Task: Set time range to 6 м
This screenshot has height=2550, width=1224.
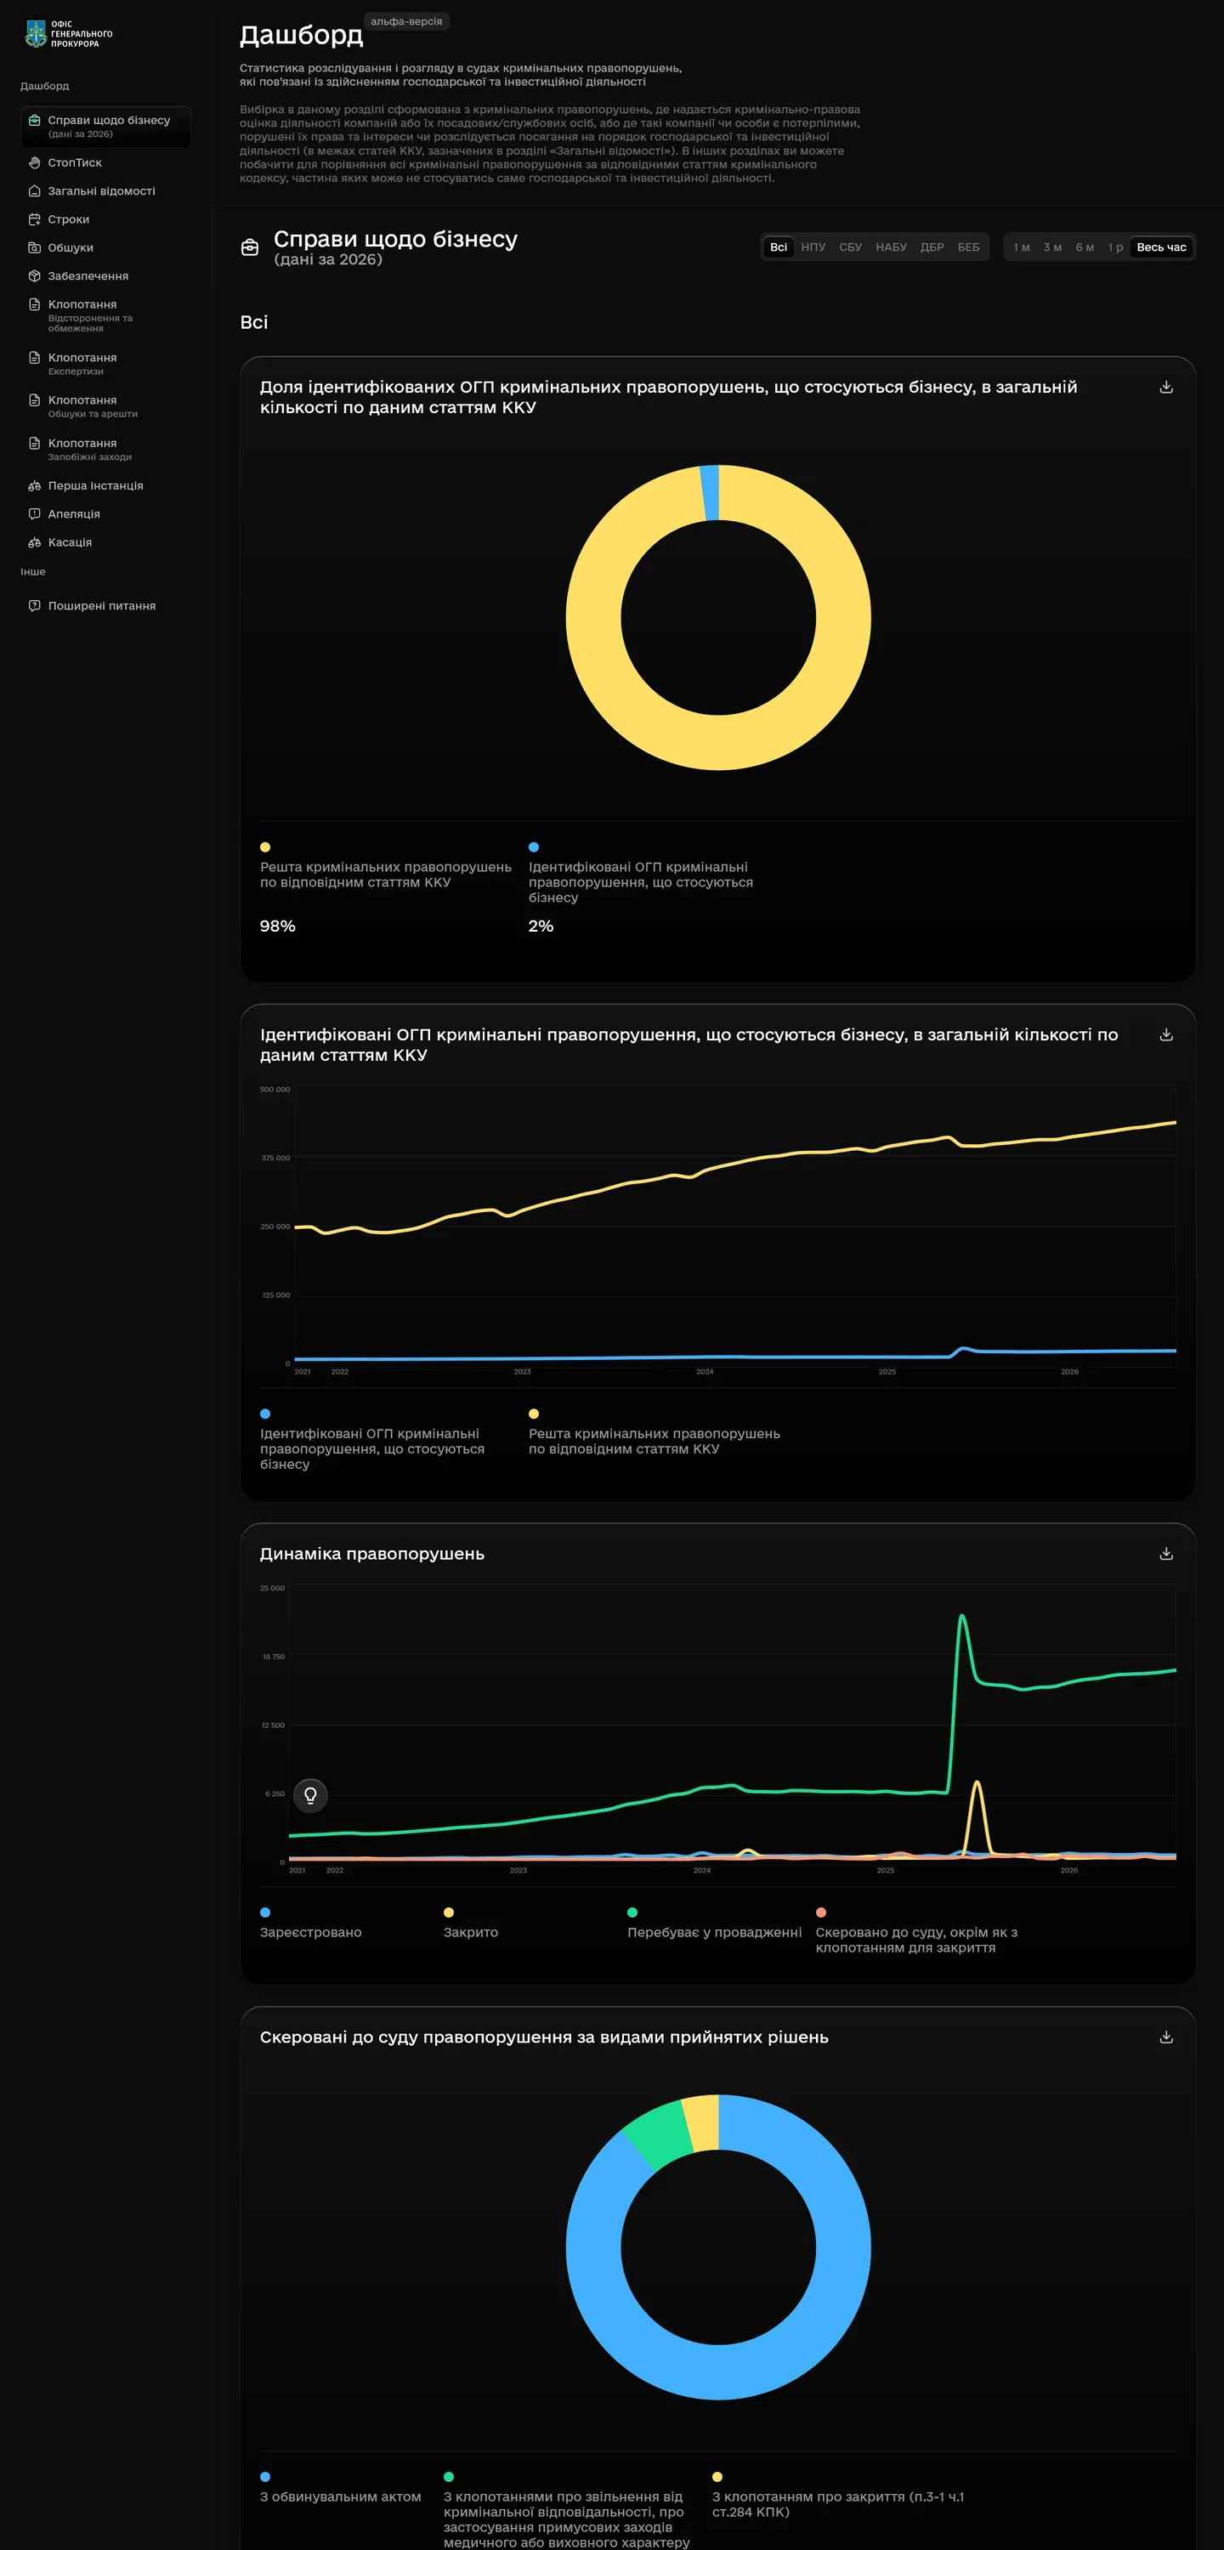Action: (1085, 247)
